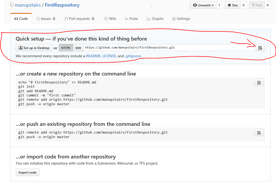Switch the clone URL to SSH
Screen dimensions: 276x186
coord(78,48)
